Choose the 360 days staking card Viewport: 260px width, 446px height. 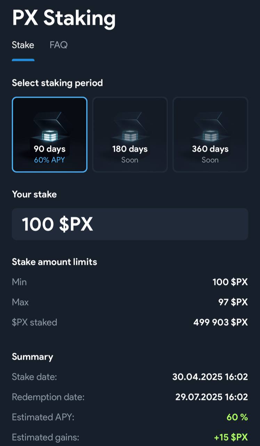(210, 134)
